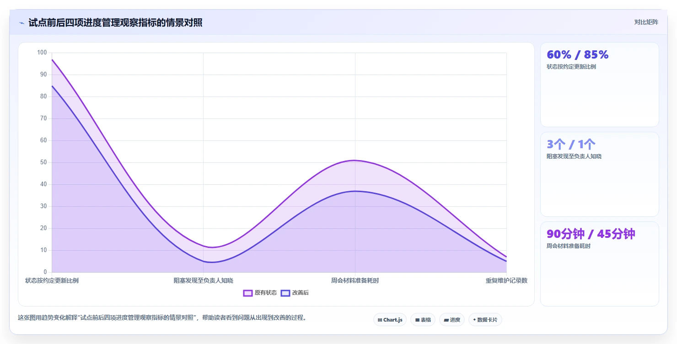
Task: Click the icon in the 进度 tag
Action: click(446, 320)
